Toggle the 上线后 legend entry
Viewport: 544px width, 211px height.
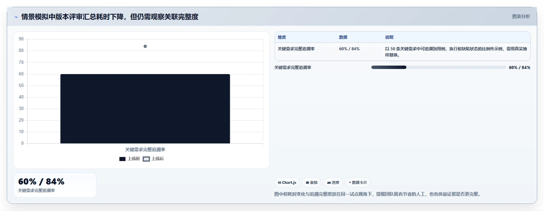click(x=153, y=159)
